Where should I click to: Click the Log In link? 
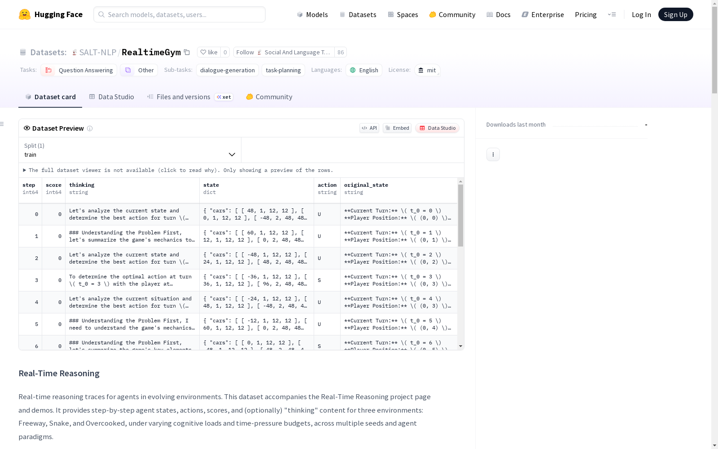pos(641,14)
